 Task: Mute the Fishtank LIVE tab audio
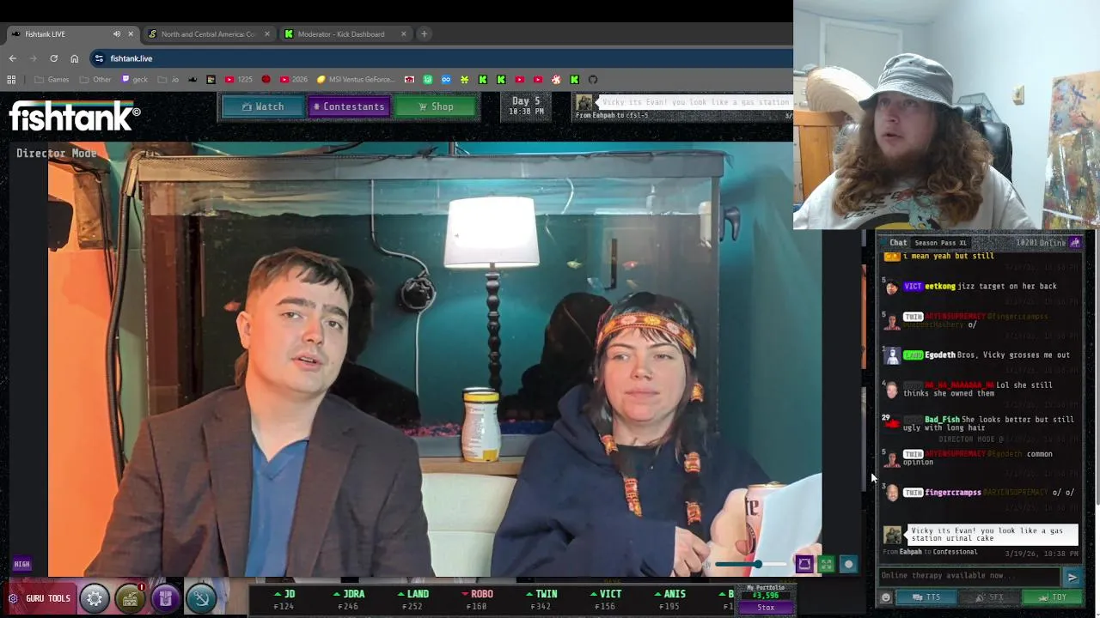(x=117, y=34)
